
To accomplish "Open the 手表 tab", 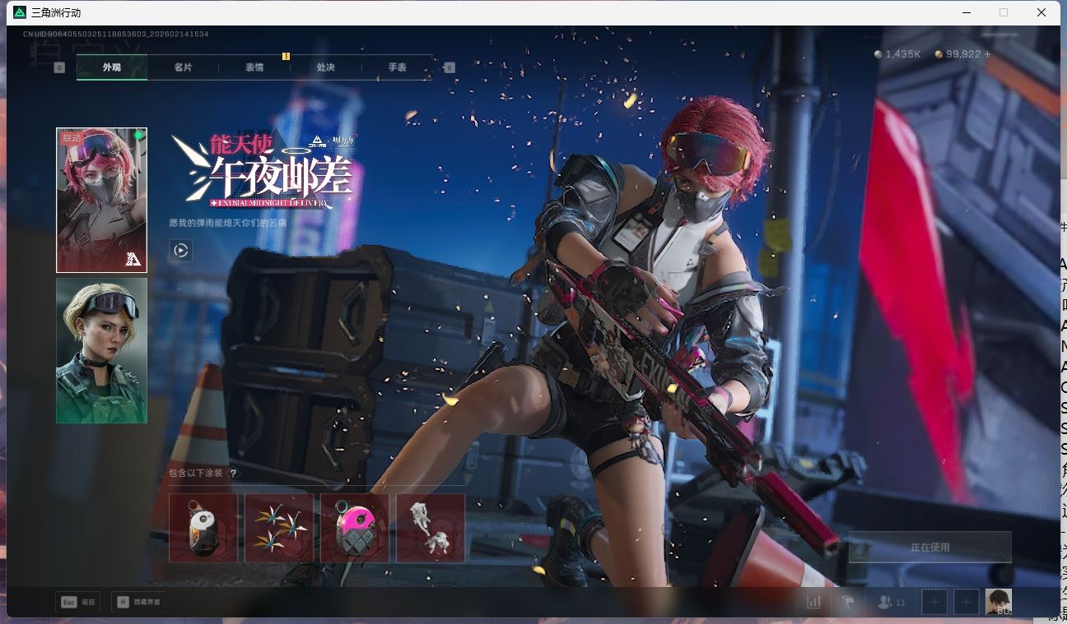I will pos(397,67).
